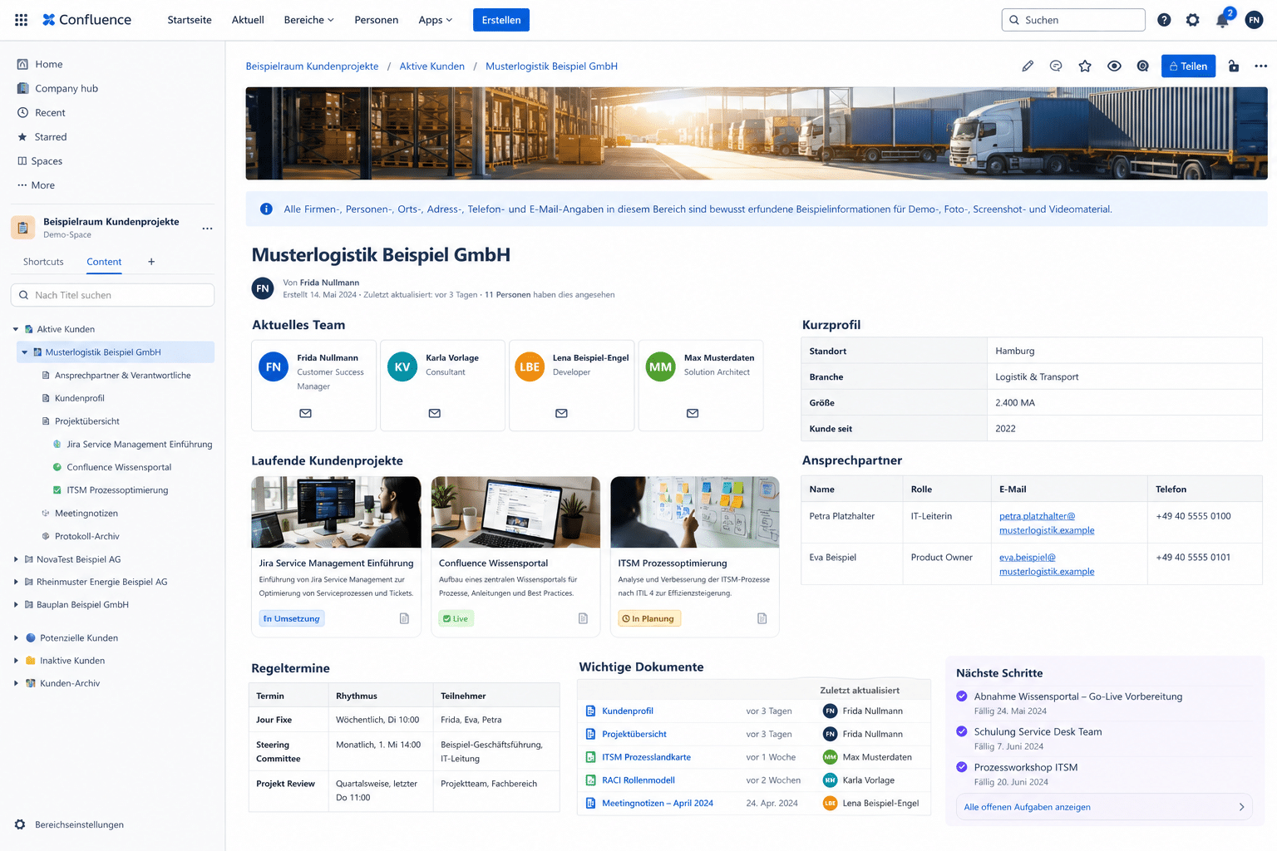Open the Bereiche dropdown in the top navigation

(x=309, y=20)
